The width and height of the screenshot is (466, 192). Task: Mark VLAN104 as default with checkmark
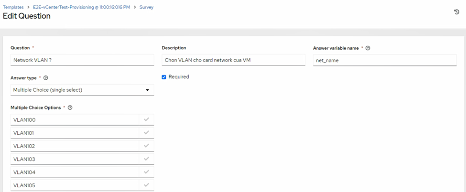coord(146,172)
